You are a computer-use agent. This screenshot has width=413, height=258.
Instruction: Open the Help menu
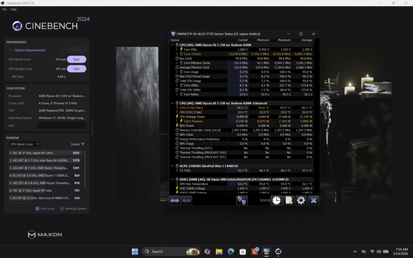tap(13, 9)
